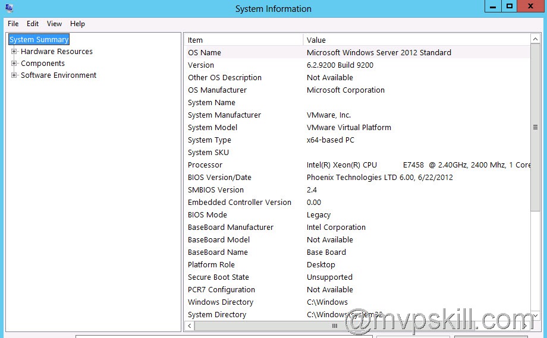Viewport: 547px width, 338px height.
Task: Select the Hardware Resources tree item
Action: (x=56, y=52)
